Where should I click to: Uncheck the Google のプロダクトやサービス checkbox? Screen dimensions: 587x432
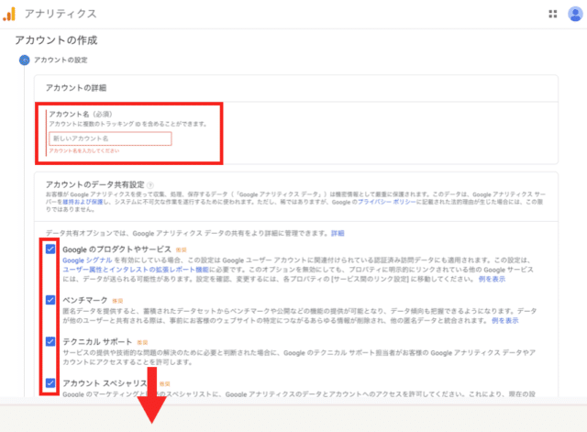click(50, 249)
